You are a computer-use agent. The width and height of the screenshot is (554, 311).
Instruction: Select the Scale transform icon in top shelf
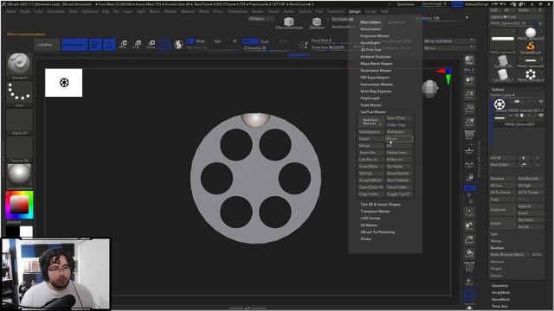(137, 44)
